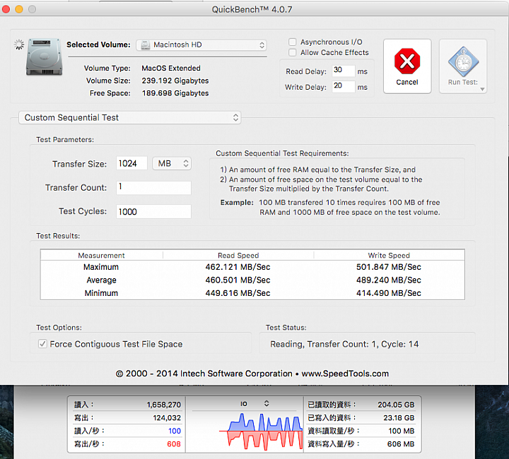This screenshot has height=459, width=509.
Task: Enable Allow Cache Effects checkbox
Action: pyautogui.click(x=293, y=52)
